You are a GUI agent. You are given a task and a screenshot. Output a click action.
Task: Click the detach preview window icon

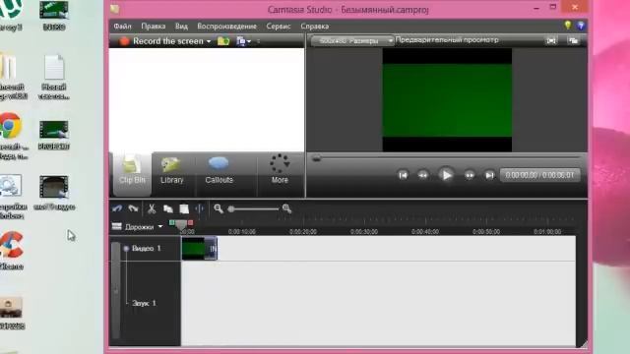(573, 40)
